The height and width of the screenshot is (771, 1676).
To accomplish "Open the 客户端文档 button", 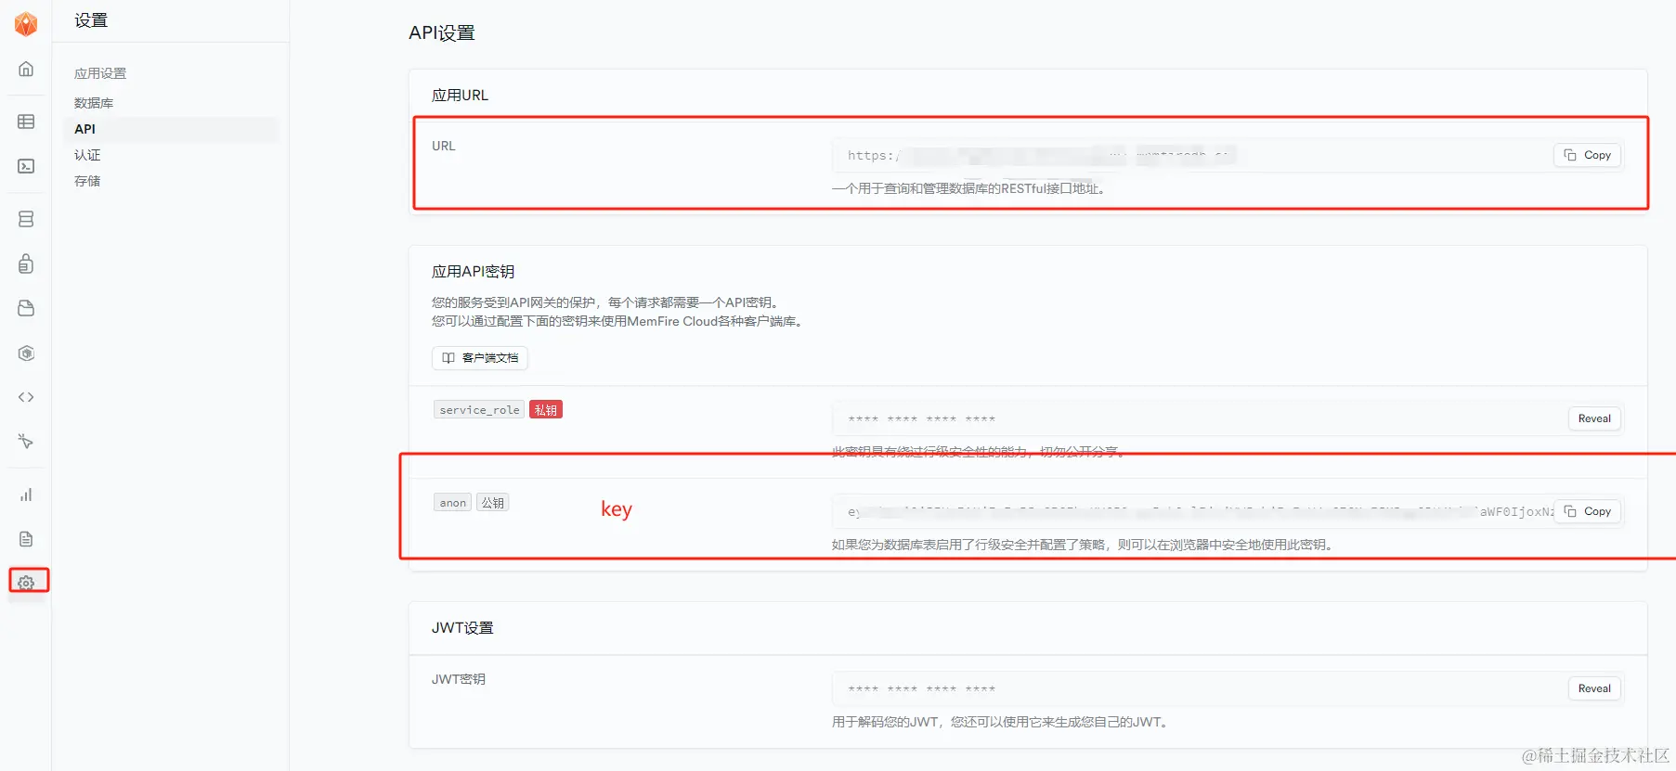I will 480,358.
